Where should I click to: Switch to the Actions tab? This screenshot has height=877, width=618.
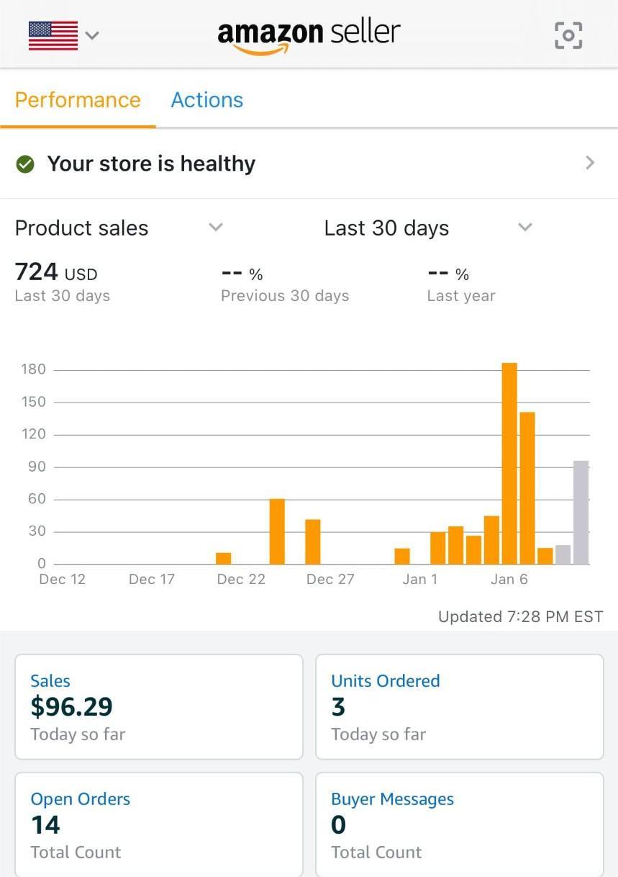tap(207, 100)
